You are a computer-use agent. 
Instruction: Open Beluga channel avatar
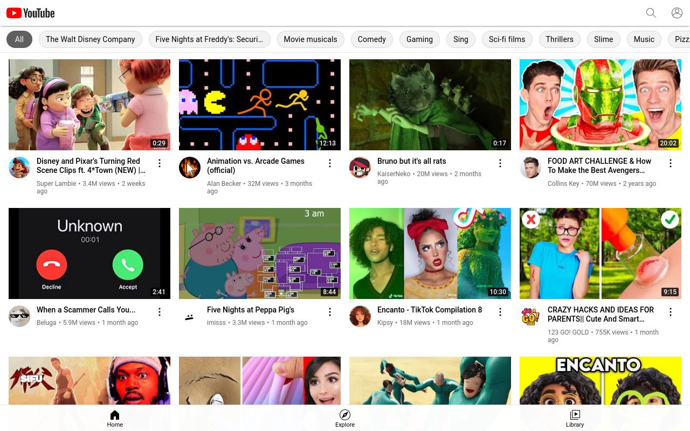(x=19, y=316)
